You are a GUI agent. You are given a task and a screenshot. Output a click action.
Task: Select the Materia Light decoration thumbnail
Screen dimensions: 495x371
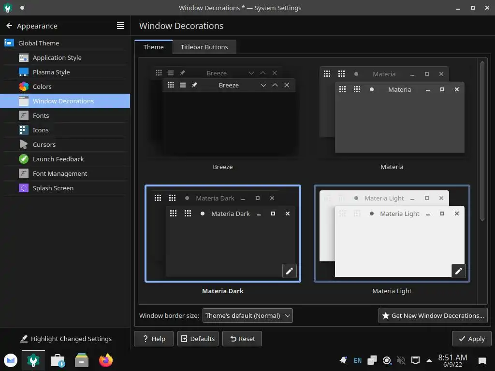point(392,233)
